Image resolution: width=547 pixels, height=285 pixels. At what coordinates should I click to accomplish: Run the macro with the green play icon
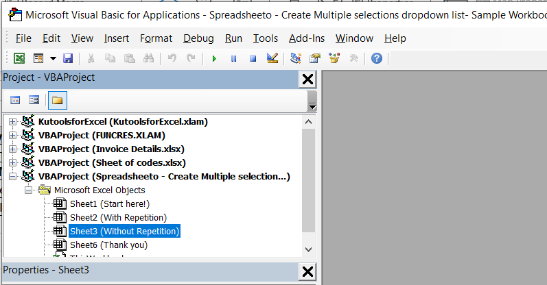[x=215, y=59]
